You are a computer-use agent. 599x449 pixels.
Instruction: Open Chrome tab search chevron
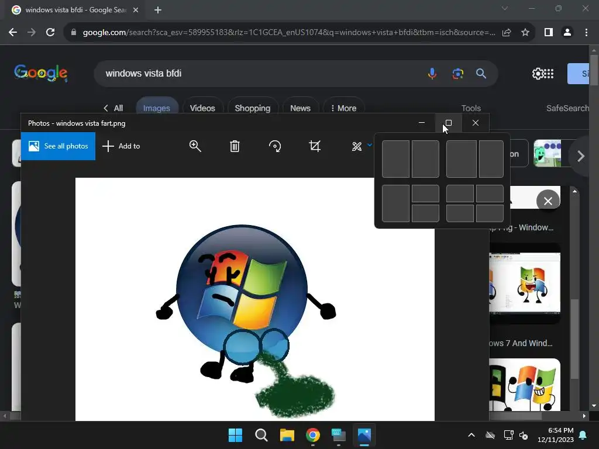pos(505,8)
